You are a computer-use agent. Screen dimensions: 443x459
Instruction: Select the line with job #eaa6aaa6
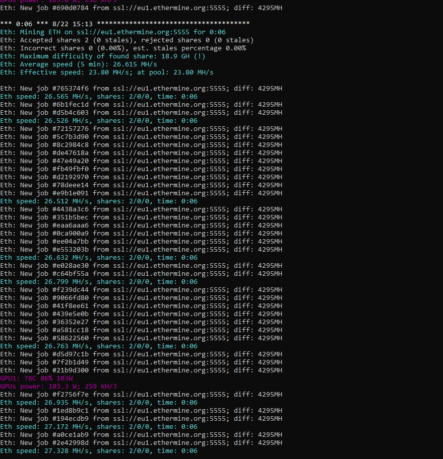[141, 225]
